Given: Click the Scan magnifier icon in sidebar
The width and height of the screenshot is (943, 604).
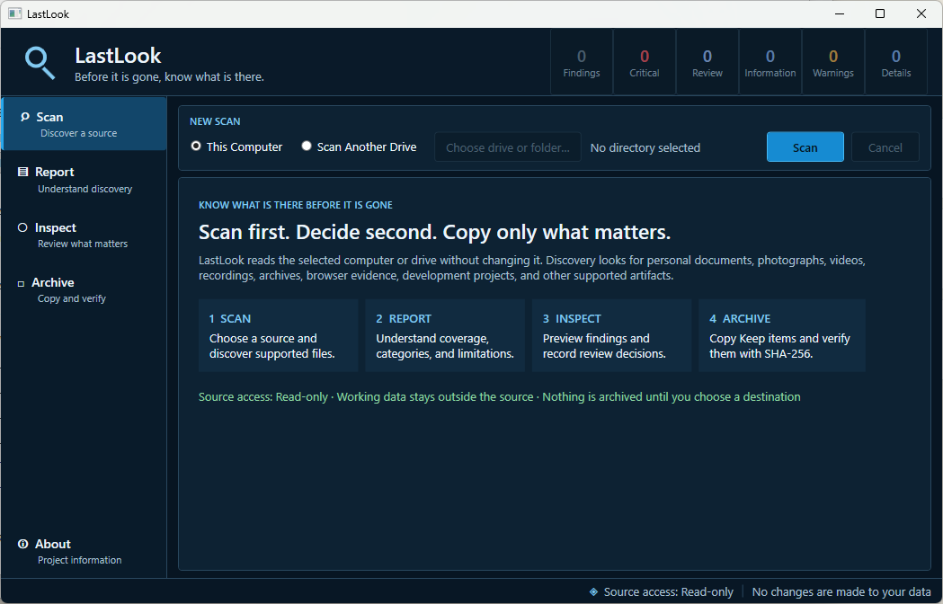Looking at the screenshot, I should [x=24, y=117].
